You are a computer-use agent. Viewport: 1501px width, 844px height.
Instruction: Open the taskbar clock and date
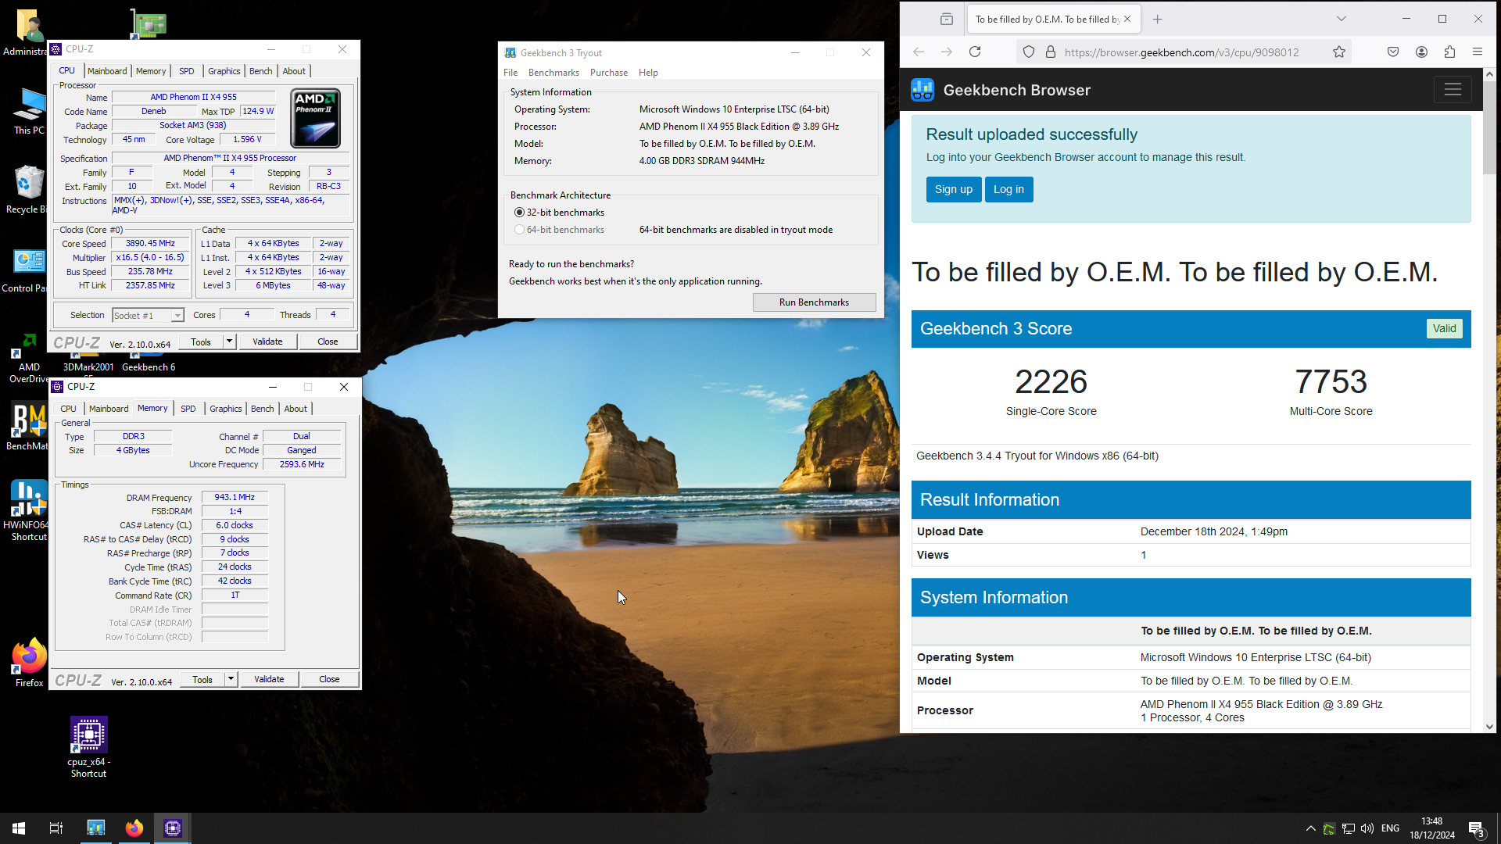click(1432, 828)
